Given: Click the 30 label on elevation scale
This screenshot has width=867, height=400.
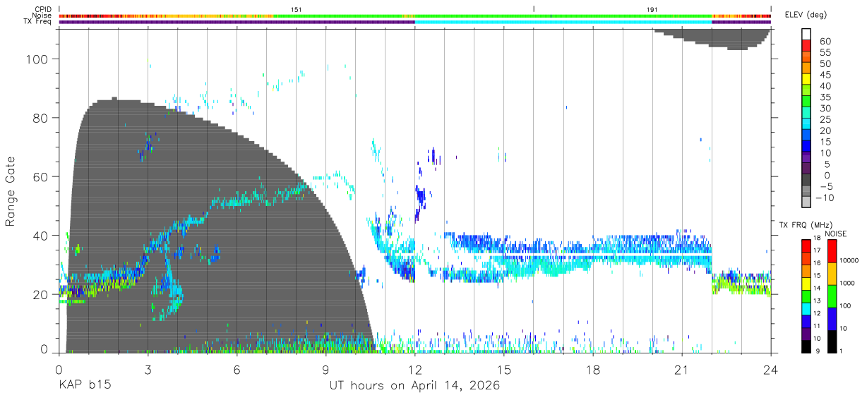Looking at the screenshot, I should (x=825, y=108).
